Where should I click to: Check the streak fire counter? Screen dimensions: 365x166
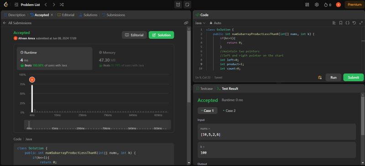(x=328, y=5)
